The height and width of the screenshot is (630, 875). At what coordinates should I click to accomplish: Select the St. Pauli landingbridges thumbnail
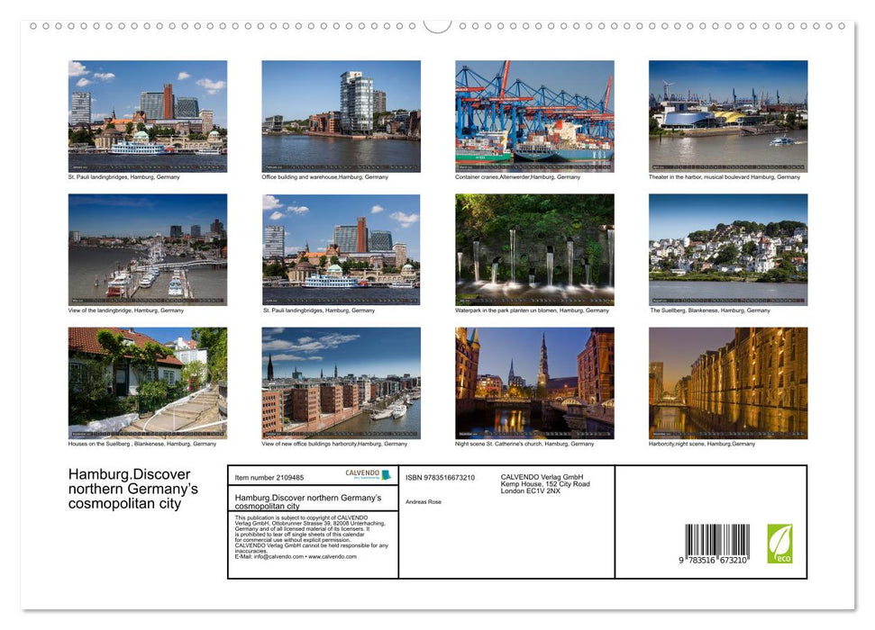[x=147, y=115]
